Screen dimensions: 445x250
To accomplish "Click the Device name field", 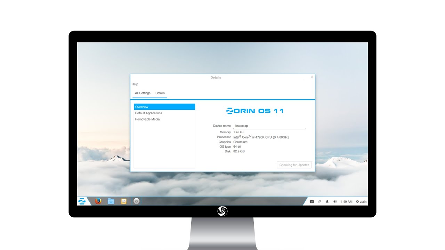I will click(269, 126).
